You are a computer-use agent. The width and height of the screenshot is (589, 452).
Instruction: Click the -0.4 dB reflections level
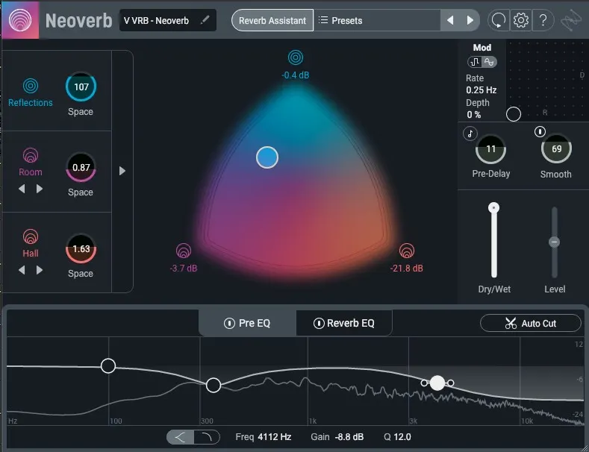coord(296,75)
